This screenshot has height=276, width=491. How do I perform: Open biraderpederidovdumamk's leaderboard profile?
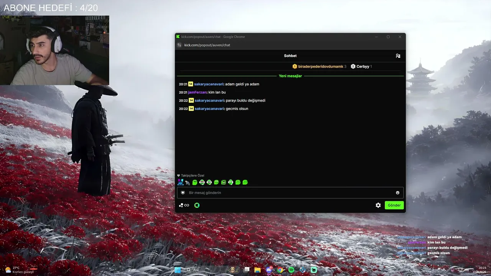(321, 66)
